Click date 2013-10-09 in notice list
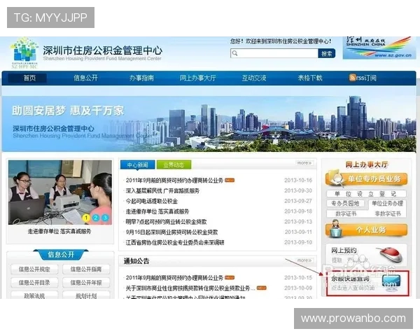This screenshot has width=420, height=336. (298, 288)
